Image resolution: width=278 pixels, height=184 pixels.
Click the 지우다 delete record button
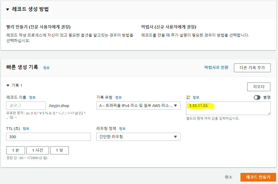(258, 87)
